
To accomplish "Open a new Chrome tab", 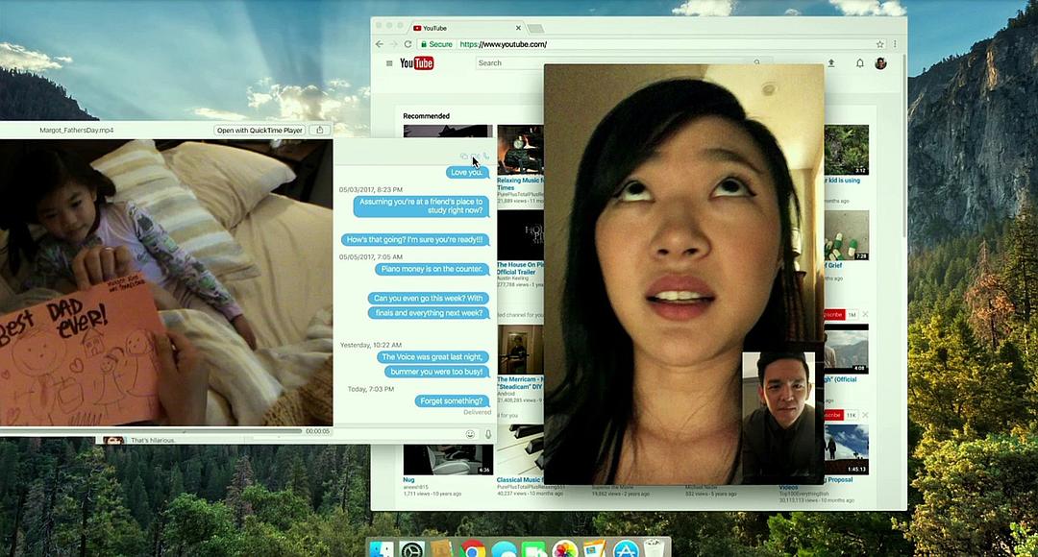I will click(535, 28).
